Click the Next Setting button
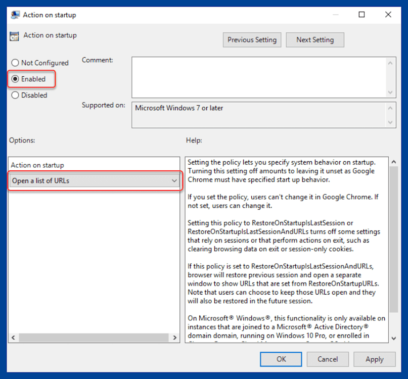The image size is (408, 379). pos(314,40)
